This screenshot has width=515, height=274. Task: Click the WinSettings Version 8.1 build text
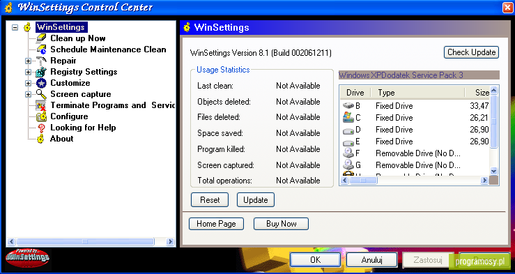261,52
